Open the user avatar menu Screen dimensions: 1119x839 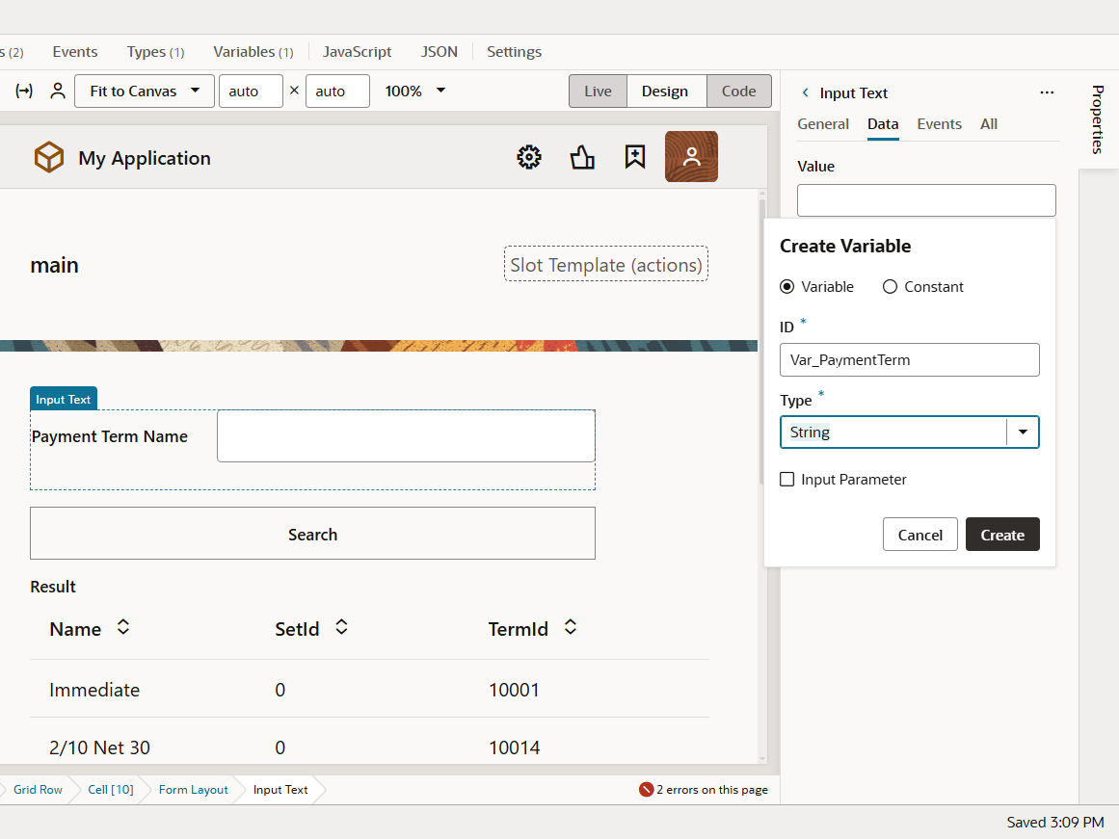pos(691,157)
